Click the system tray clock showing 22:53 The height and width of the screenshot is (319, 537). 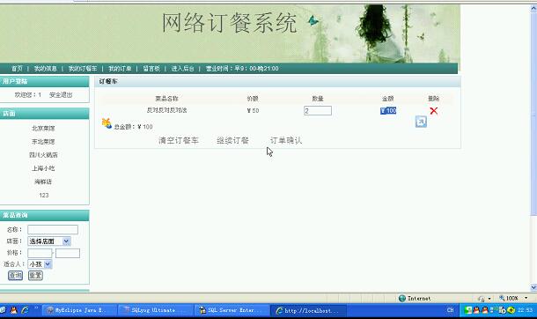click(x=525, y=310)
